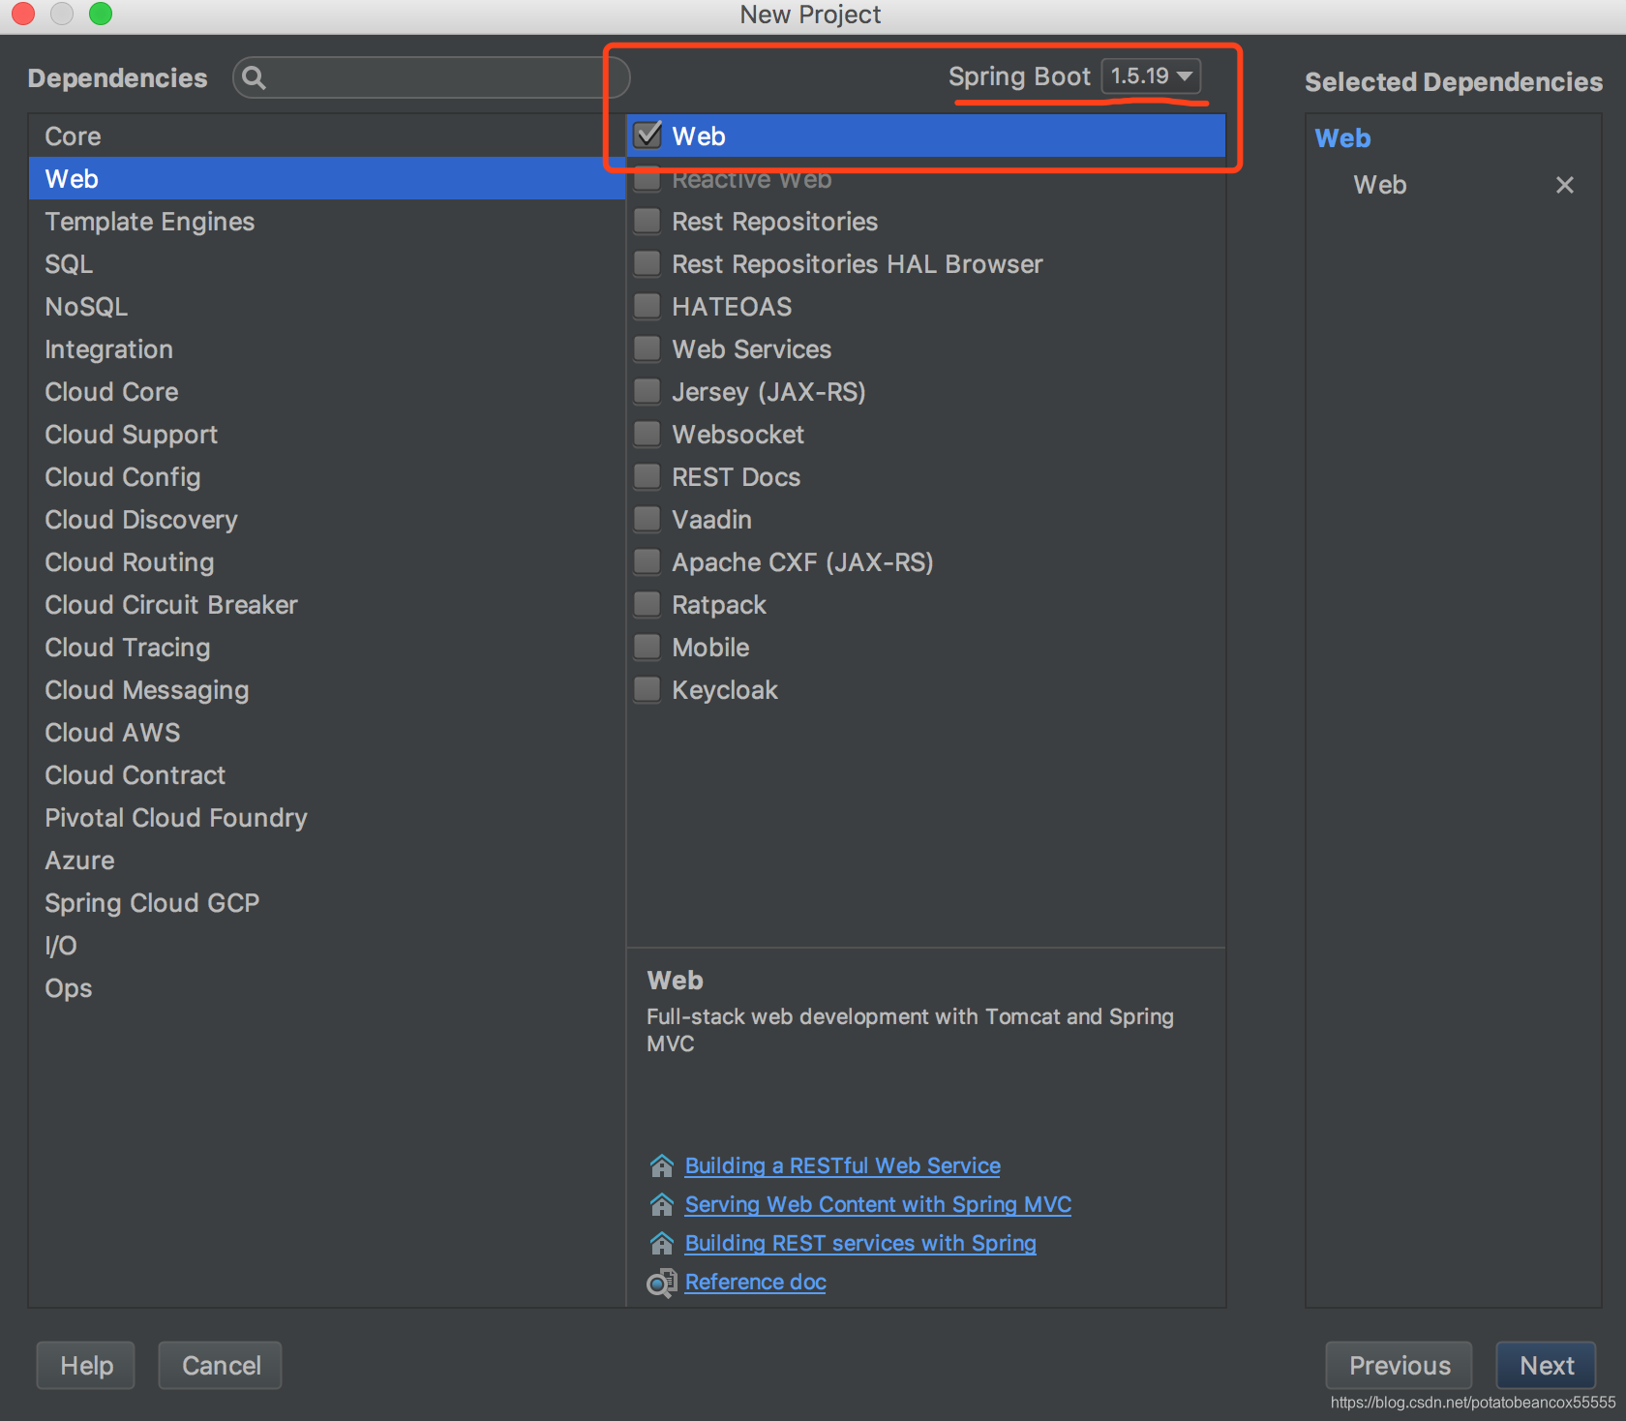Click the blue Web heading in Selected Dependencies
1626x1421 pixels.
coord(1342,138)
